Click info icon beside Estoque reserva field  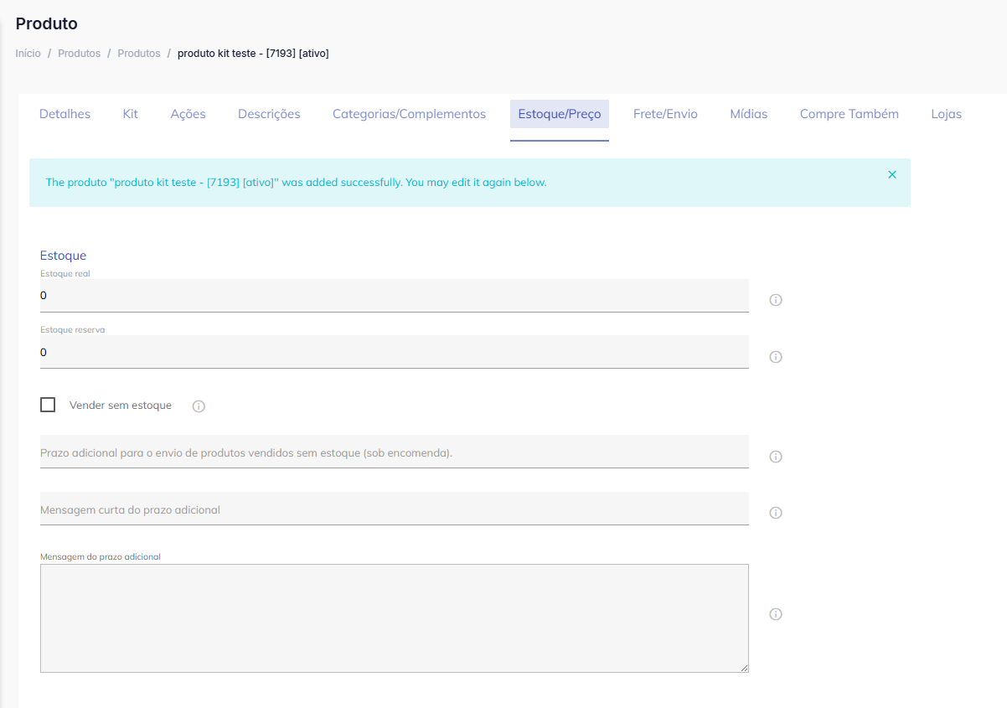pyautogui.click(x=776, y=357)
